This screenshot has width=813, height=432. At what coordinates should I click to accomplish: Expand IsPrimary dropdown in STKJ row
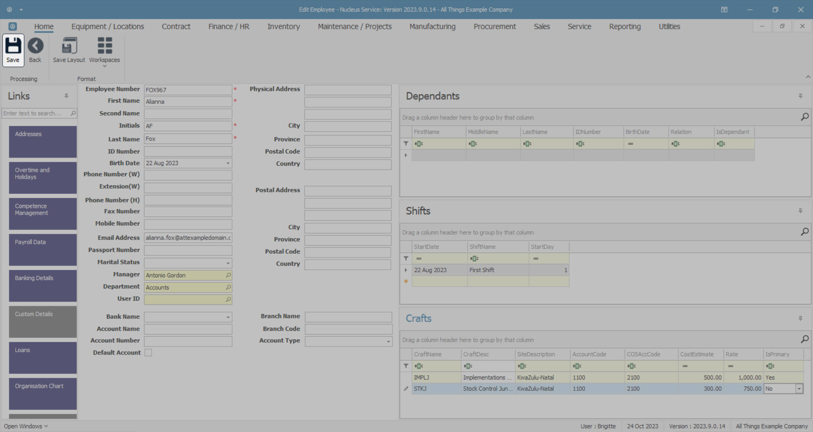pos(799,389)
